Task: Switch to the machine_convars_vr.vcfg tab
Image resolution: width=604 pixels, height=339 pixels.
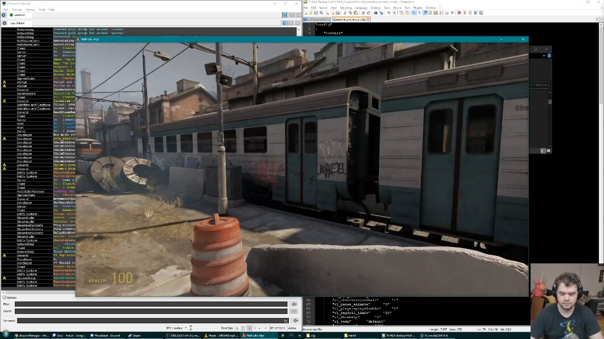Action: tap(349, 19)
